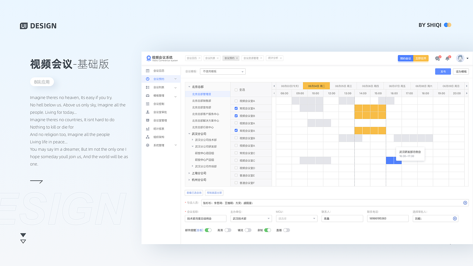Click the 预制画面分屏 button
Image resolution: width=473 pixels, height=266 pixels.
(214, 192)
